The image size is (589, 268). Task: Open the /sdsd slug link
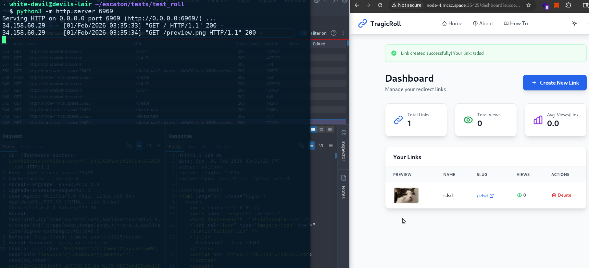pyautogui.click(x=482, y=196)
